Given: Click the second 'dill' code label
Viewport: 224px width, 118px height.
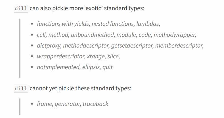Looking at the screenshot, I should 21,89.
